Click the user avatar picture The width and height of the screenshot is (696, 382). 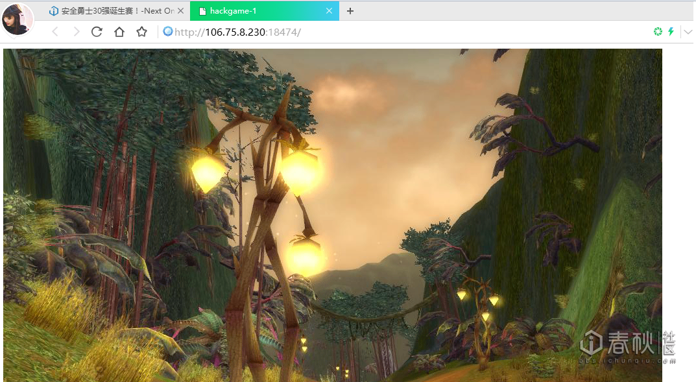point(18,19)
